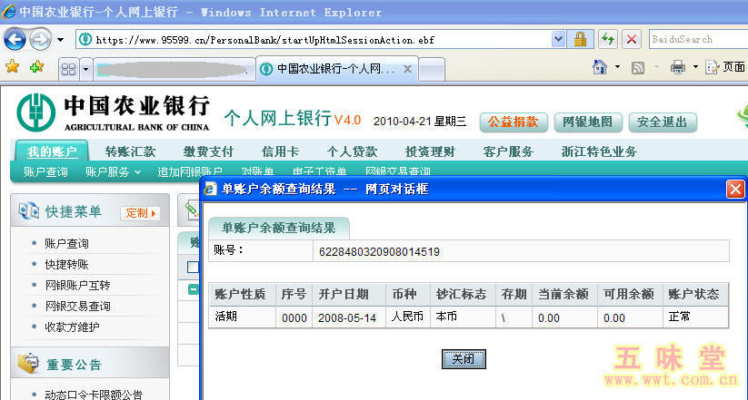Switch to the 转账汇款 tab

pyautogui.click(x=130, y=151)
